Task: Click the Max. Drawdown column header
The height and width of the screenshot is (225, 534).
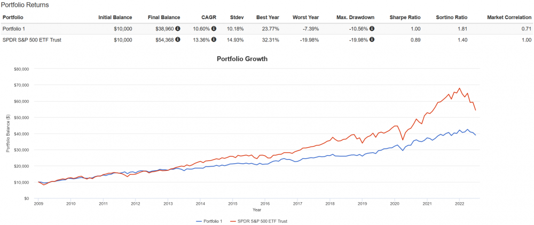Action: click(355, 18)
